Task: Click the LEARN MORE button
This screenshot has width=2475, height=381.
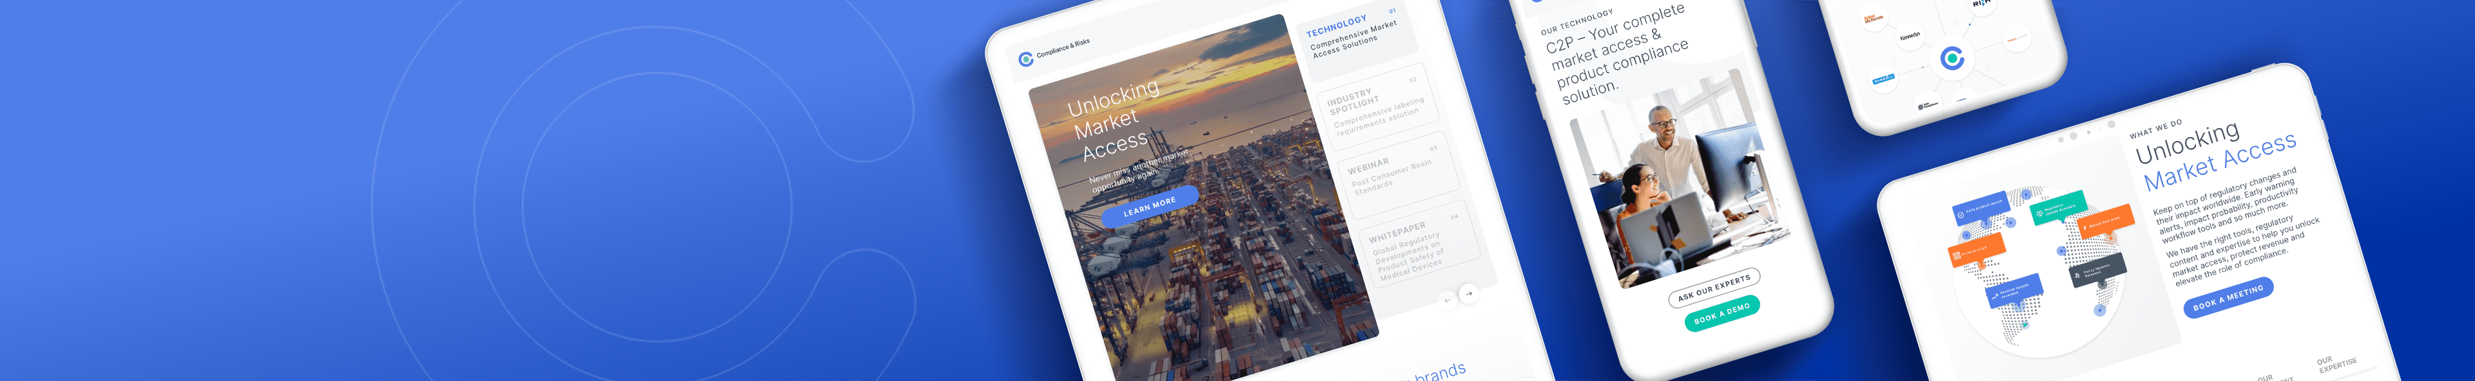Action: click(x=1149, y=207)
